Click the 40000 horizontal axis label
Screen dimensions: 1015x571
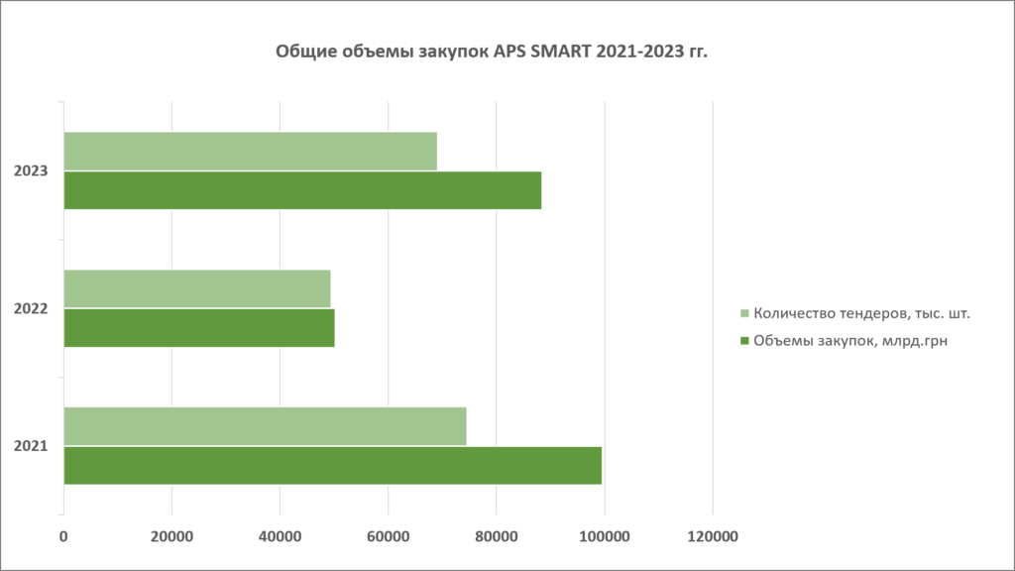280,537
